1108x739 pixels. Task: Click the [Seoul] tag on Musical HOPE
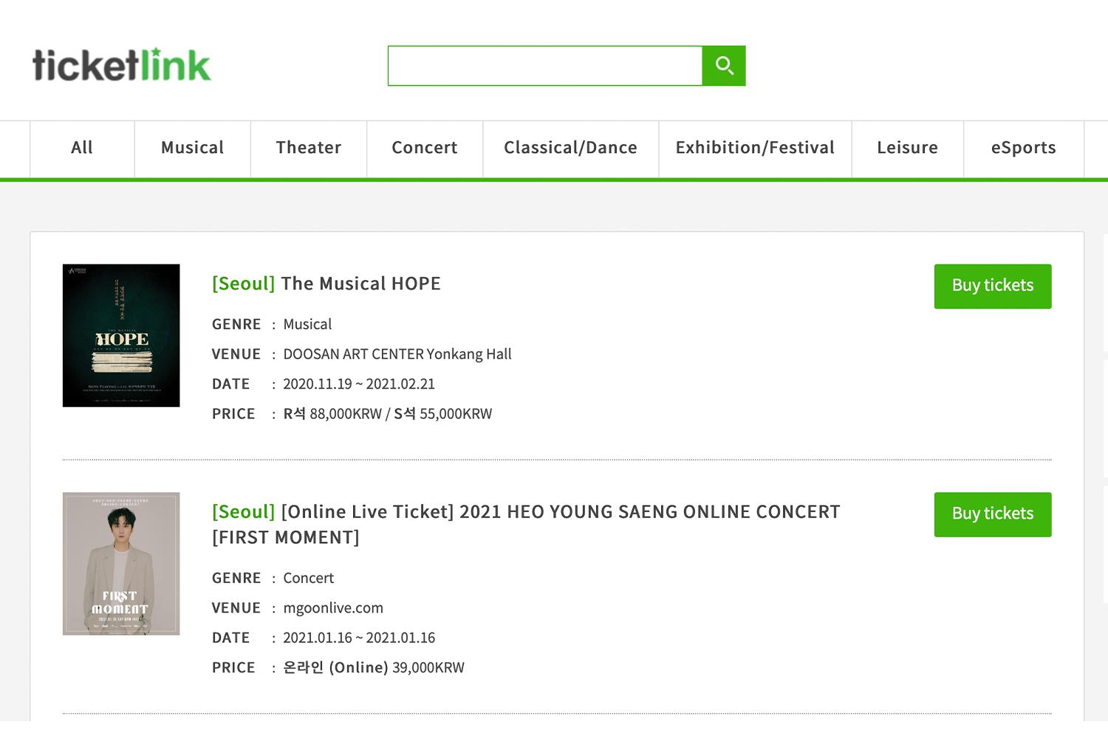click(x=243, y=284)
